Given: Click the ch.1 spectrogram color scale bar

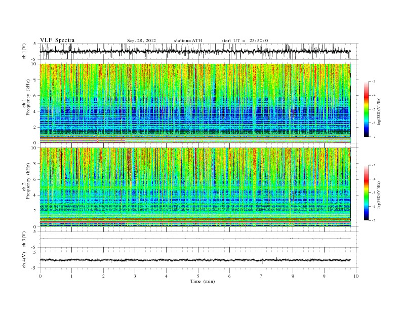Looking at the screenshot, I should point(367,109).
